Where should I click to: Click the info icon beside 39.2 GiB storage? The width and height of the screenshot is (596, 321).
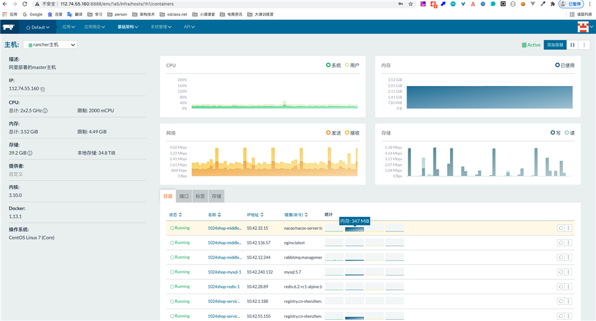tap(30, 153)
